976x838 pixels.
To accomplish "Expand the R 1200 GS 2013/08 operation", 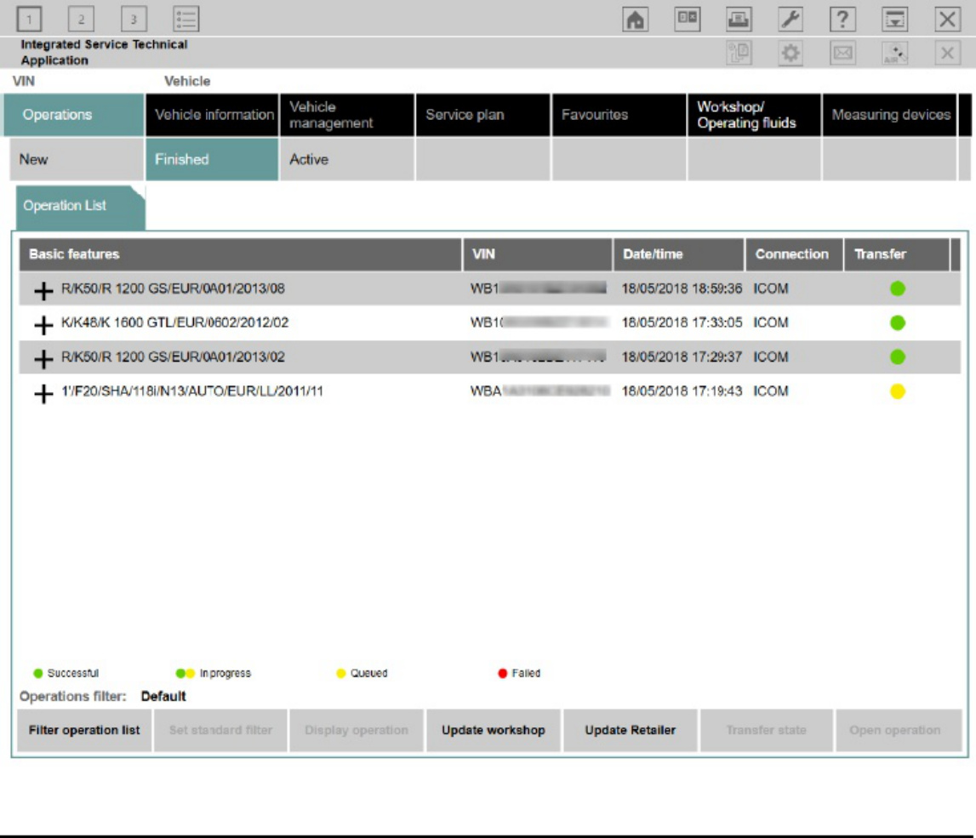I will click(43, 290).
